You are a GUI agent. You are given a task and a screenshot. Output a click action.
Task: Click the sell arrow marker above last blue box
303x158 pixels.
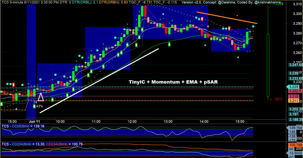[x=229, y=28]
